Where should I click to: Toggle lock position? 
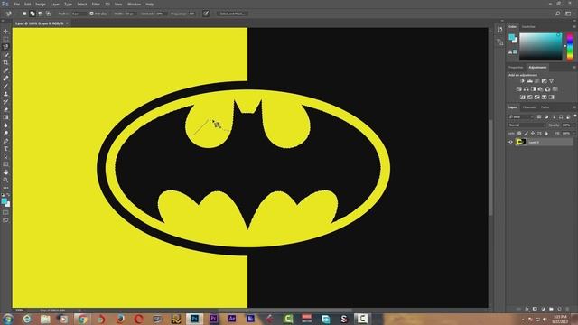pos(533,134)
